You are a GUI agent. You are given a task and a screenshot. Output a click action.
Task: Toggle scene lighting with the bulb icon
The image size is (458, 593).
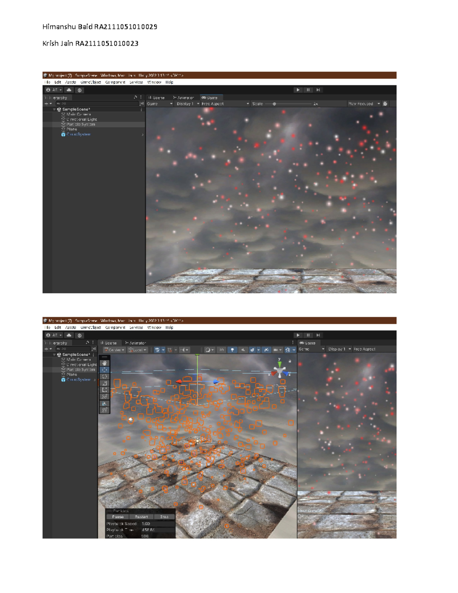(x=232, y=350)
